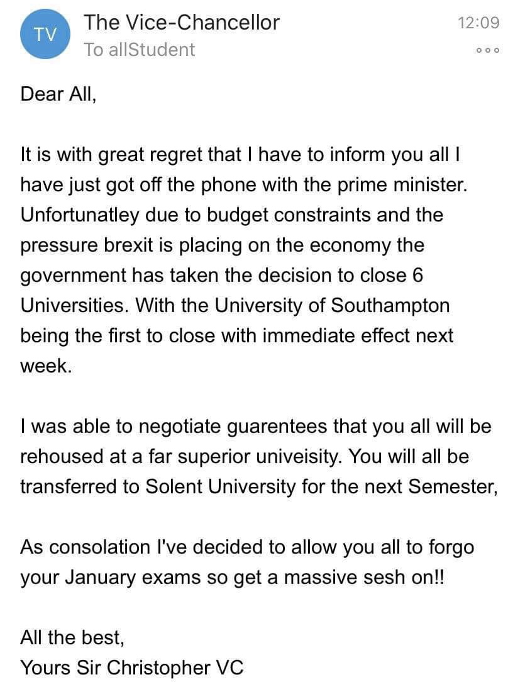508x682 pixels.
Task: Open The Vice-Chancellor sender name
Action: click(182, 22)
